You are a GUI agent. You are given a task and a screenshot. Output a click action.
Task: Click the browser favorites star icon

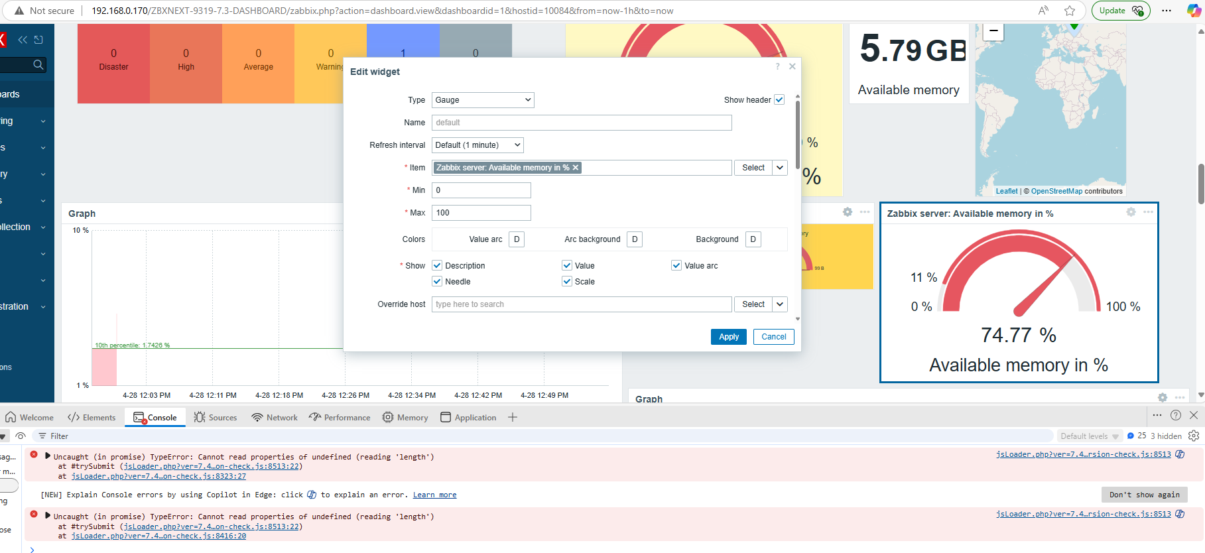point(1070,11)
